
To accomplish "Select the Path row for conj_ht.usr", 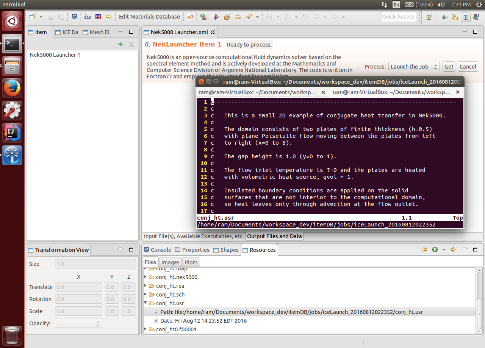I will pyautogui.click(x=310, y=312).
